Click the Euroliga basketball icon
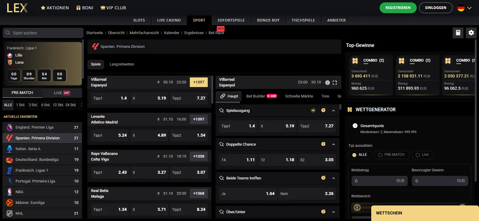This screenshot has width=479, height=221. tap(10, 202)
